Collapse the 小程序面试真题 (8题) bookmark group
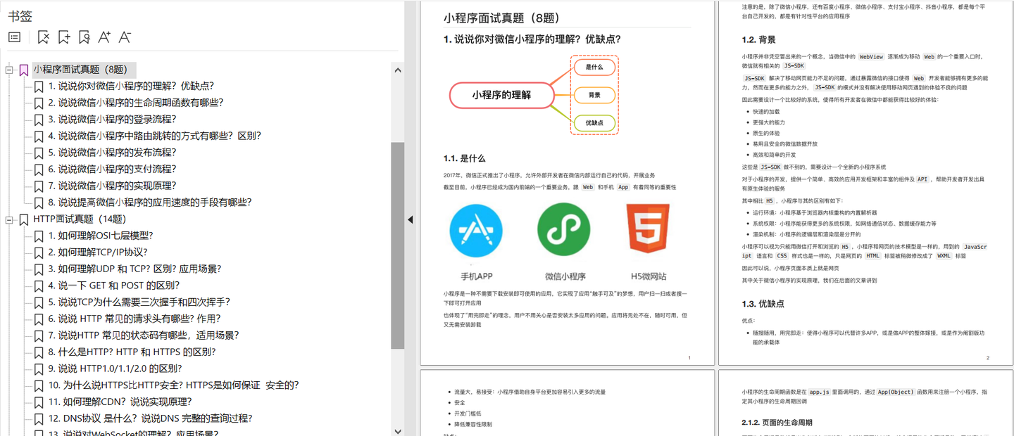1014x436 pixels. 9,70
